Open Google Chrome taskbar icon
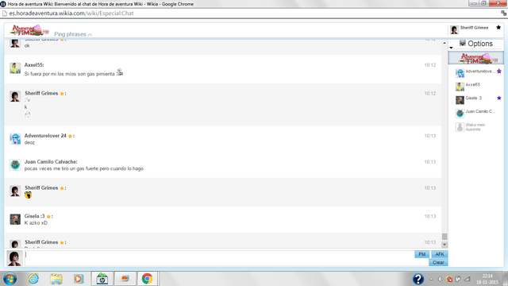The width and height of the screenshot is (508, 286). point(147,279)
